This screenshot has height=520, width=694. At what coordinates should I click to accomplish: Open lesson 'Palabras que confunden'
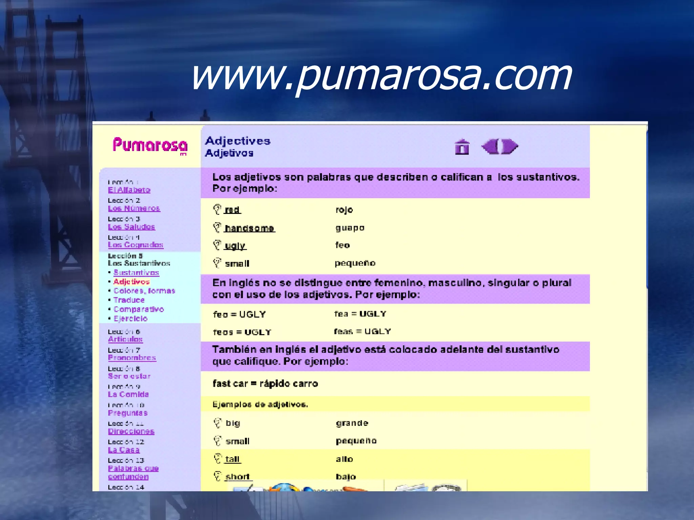133,473
